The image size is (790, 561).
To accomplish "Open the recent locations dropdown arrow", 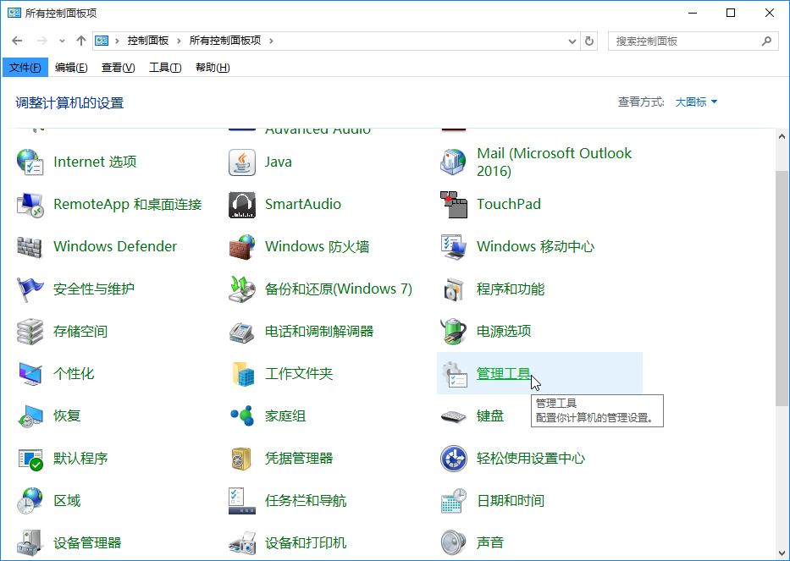I will (x=62, y=41).
